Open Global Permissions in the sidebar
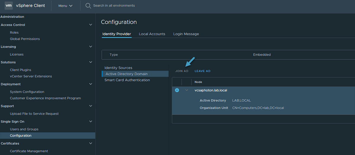This screenshot has width=355, height=155. pyautogui.click(x=25, y=39)
